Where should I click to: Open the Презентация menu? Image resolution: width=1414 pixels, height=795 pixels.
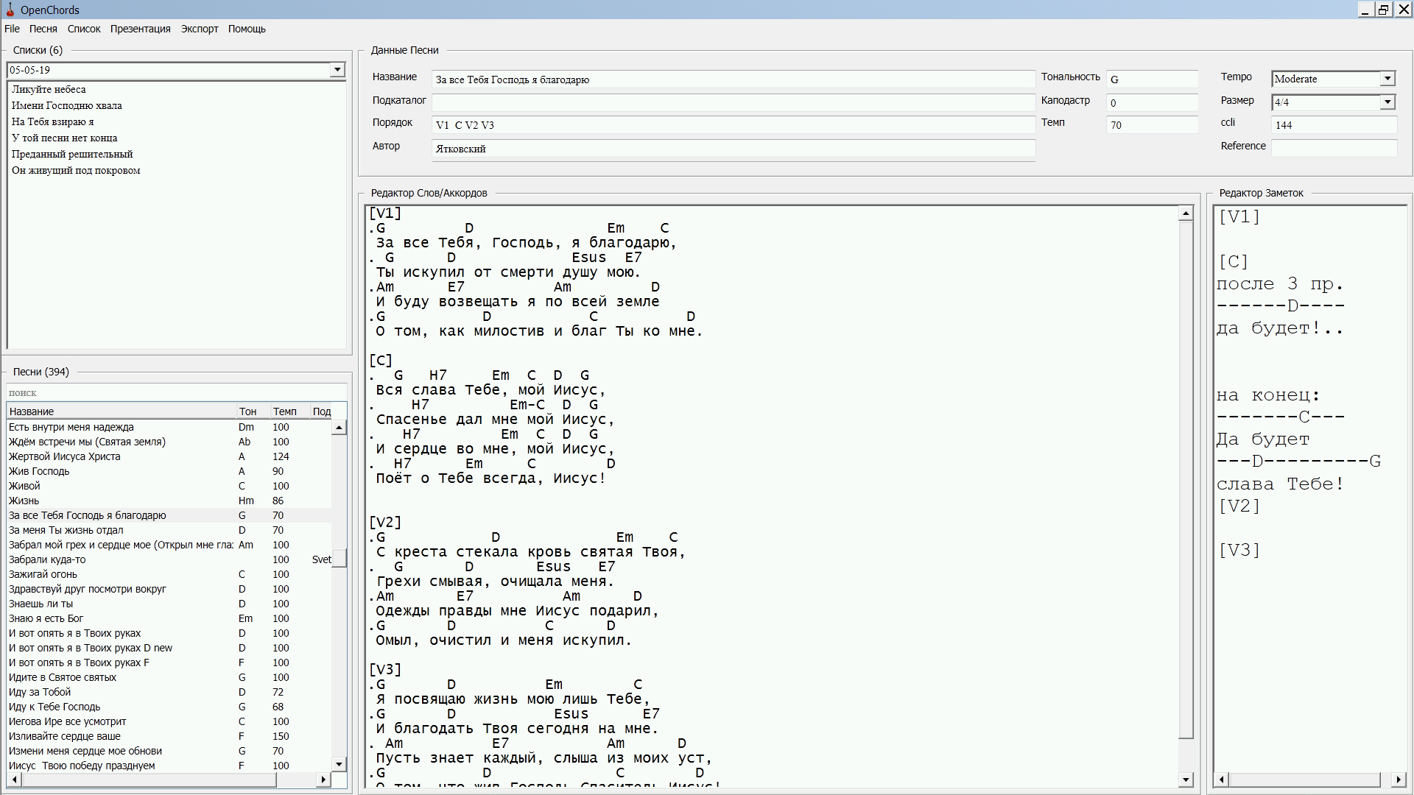pyautogui.click(x=140, y=29)
